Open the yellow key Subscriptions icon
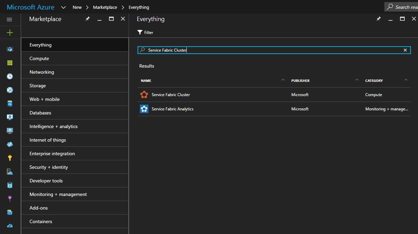This screenshot has height=234, width=418. tap(10, 158)
